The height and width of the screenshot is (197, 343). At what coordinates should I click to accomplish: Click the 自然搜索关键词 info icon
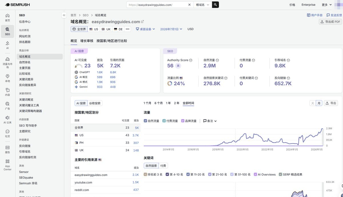tap(226, 78)
